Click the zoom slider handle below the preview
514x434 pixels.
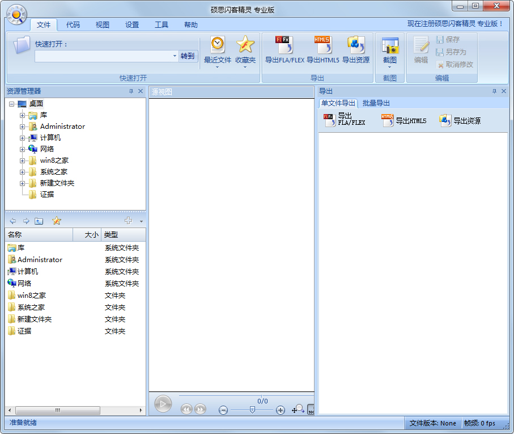(x=252, y=410)
